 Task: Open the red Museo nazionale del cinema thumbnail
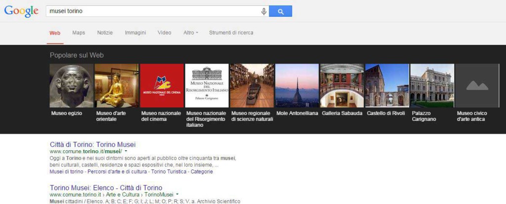coord(162,86)
